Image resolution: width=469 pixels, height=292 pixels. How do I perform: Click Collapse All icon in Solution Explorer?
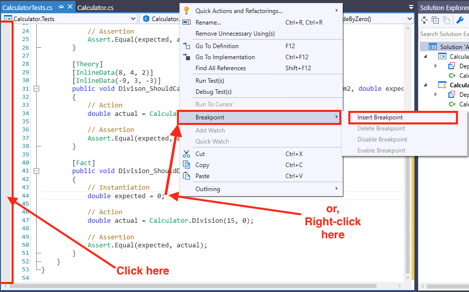435,20
